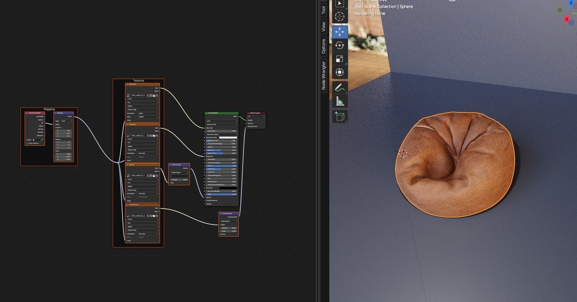Click the Textures frame label
Screen dimensions: 577x302
click(x=138, y=81)
